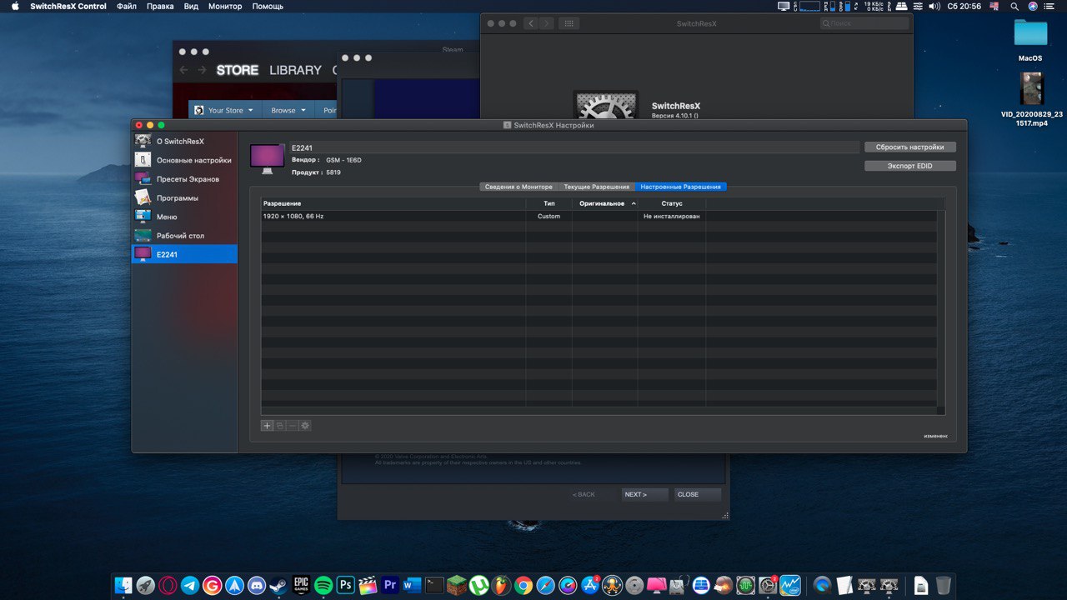This screenshot has height=600, width=1067.
Task: Open Spotlight search in menu bar
Action: click(x=1014, y=6)
